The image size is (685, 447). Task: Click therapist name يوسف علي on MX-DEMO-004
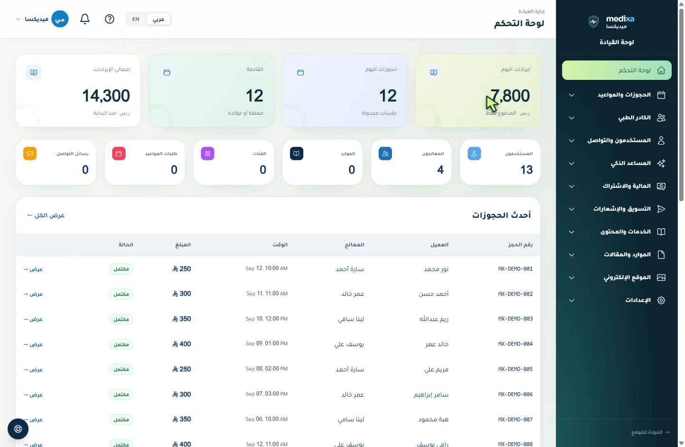tap(349, 344)
